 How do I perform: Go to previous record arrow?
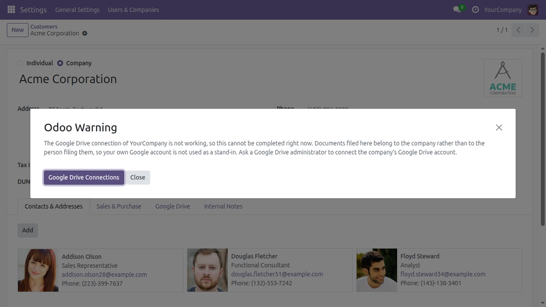pyautogui.click(x=518, y=30)
